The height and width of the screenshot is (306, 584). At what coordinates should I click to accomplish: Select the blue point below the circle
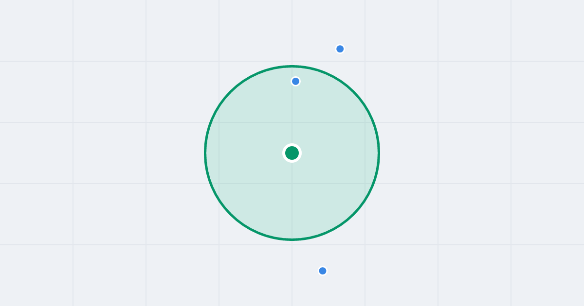tap(323, 271)
